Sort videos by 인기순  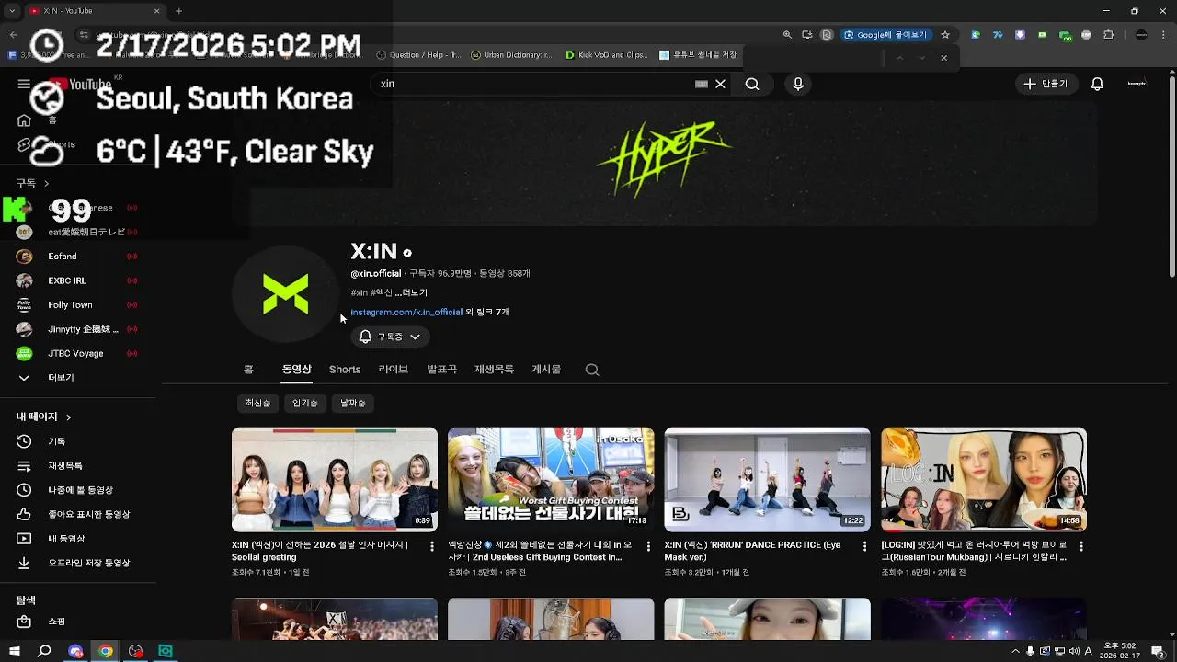[305, 403]
